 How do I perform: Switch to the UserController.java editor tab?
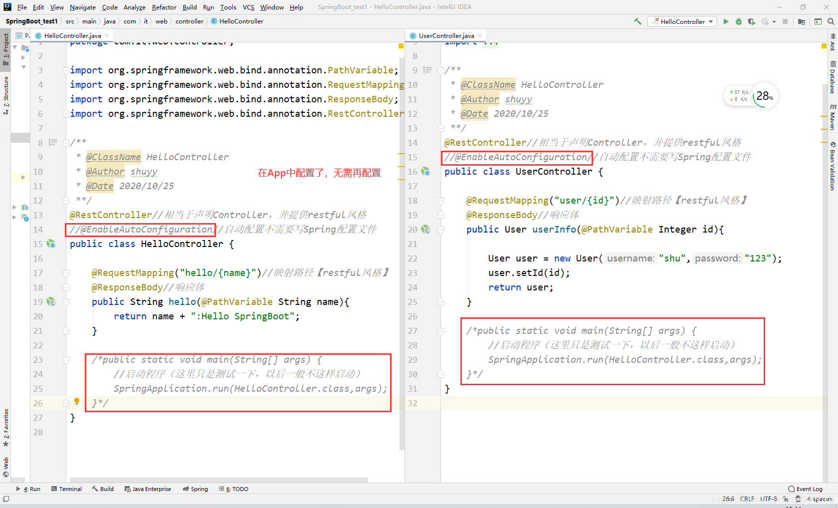coord(446,35)
